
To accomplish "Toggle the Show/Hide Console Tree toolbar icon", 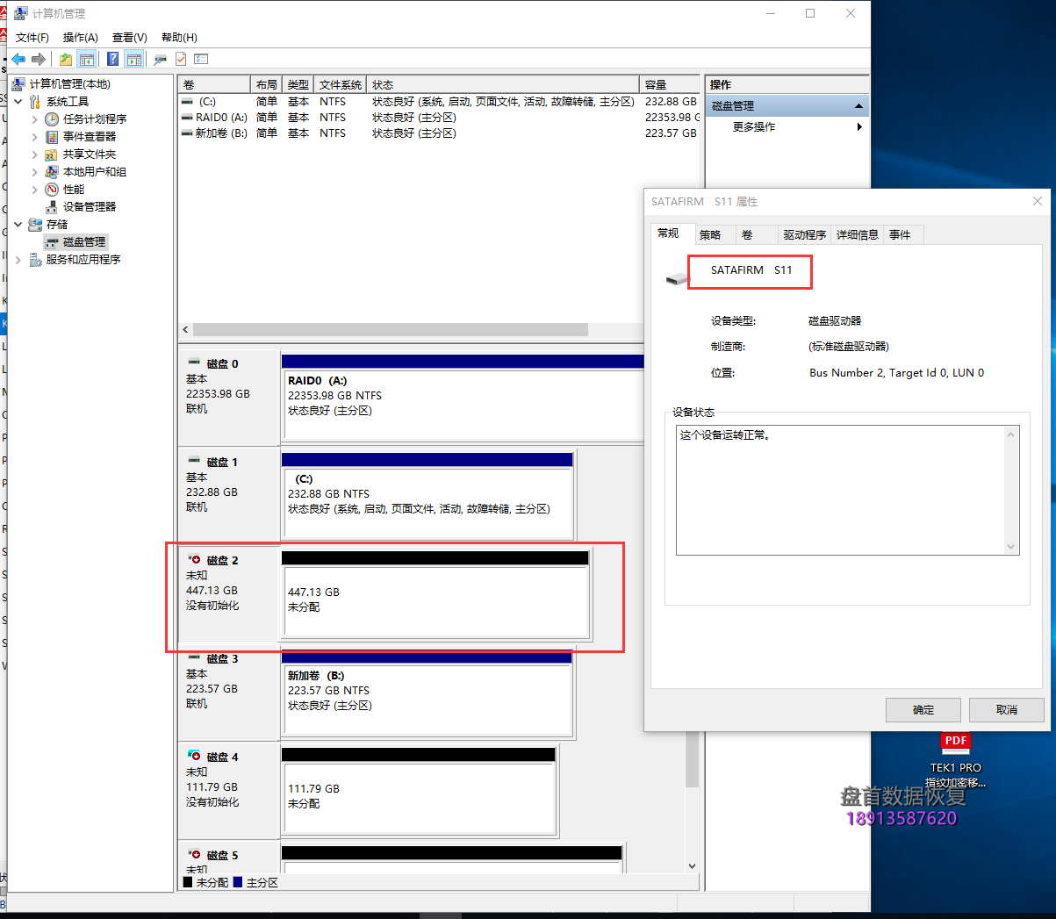I will click(x=86, y=59).
